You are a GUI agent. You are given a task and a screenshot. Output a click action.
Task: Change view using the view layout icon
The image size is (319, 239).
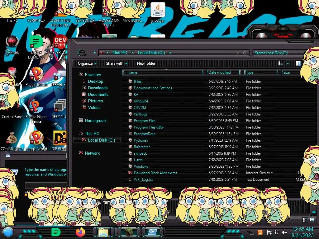281,63
